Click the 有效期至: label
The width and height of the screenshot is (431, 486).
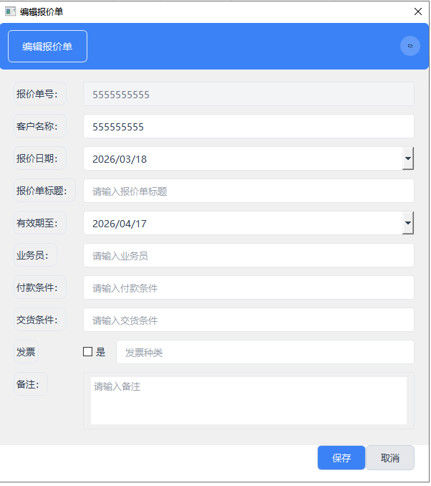click(x=40, y=223)
